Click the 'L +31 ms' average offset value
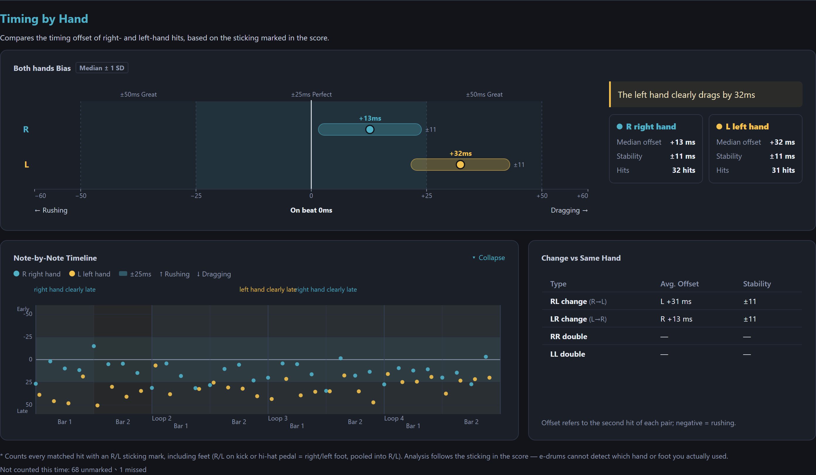The height and width of the screenshot is (475, 816). (x=676, y=301)
